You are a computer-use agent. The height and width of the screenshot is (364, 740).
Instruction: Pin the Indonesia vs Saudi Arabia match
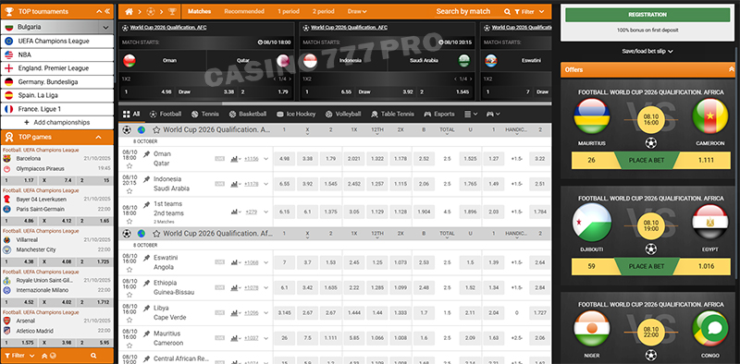point(147,179)
